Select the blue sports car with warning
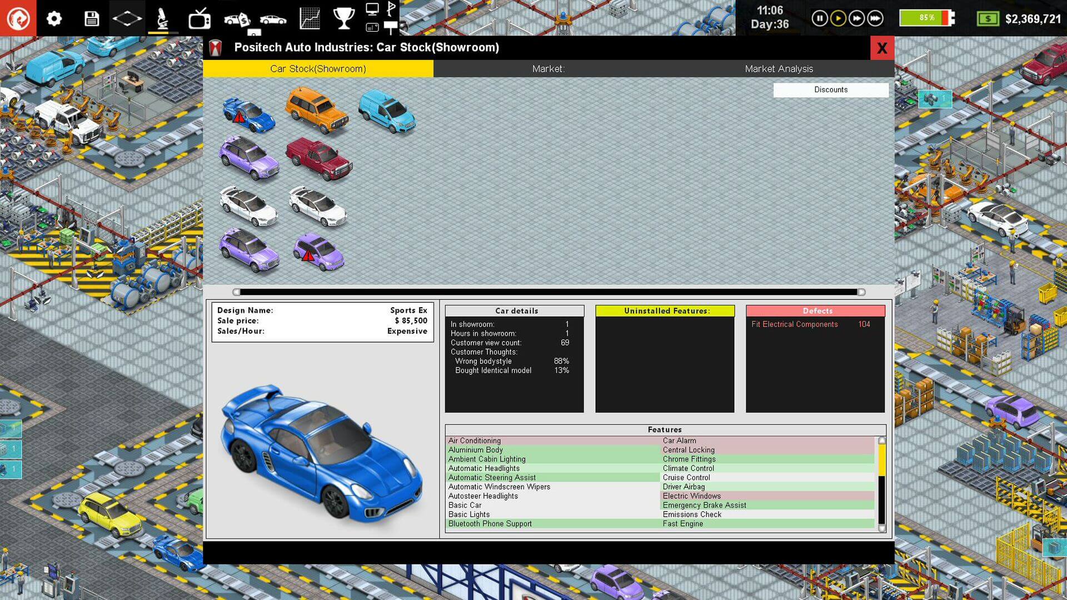The width and height of the screenshot is (1067, 600). tap(248, 114)
